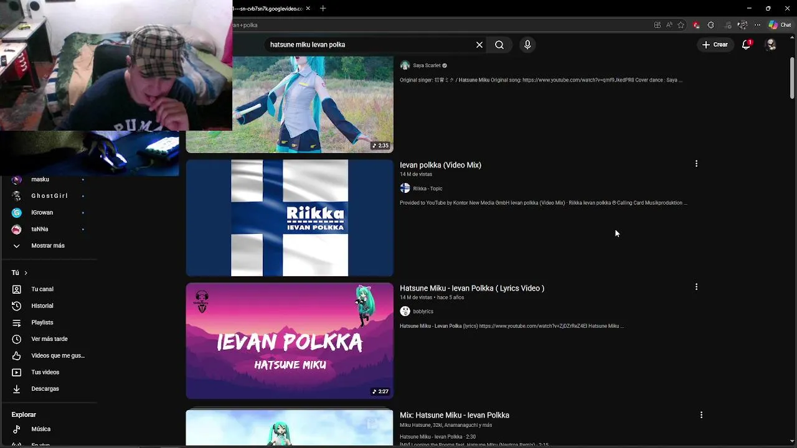Open the boblyrics channel avatar

coord(405,311)
